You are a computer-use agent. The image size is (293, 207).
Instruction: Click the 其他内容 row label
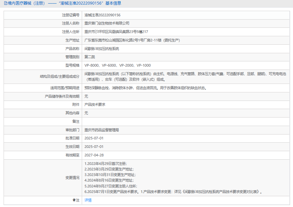click(72, 113)
